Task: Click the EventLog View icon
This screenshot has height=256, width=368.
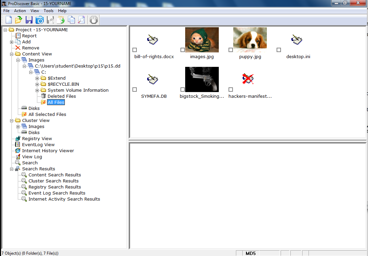Action: coord(17,144)
